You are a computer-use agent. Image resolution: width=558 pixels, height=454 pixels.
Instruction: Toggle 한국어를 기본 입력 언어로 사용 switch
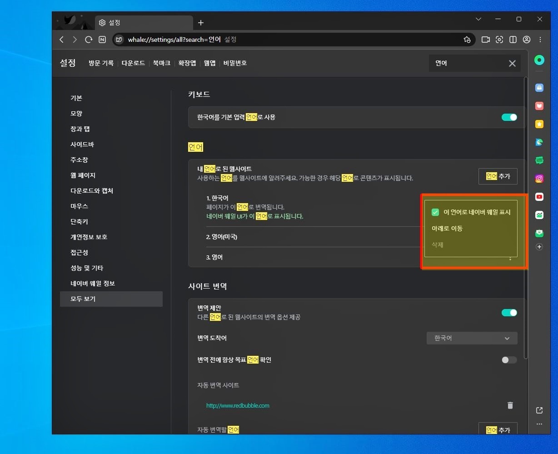pos(509,117)
